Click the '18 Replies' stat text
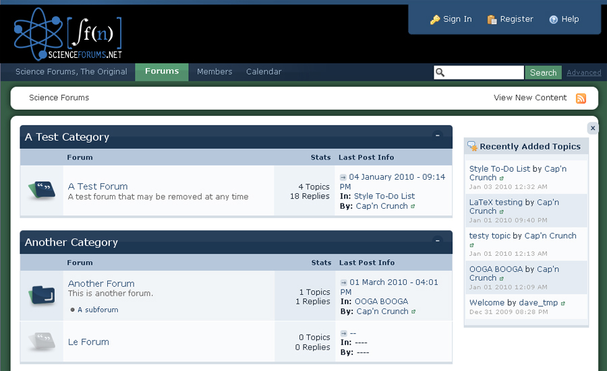The image size is (607, 371). point(310,197)
